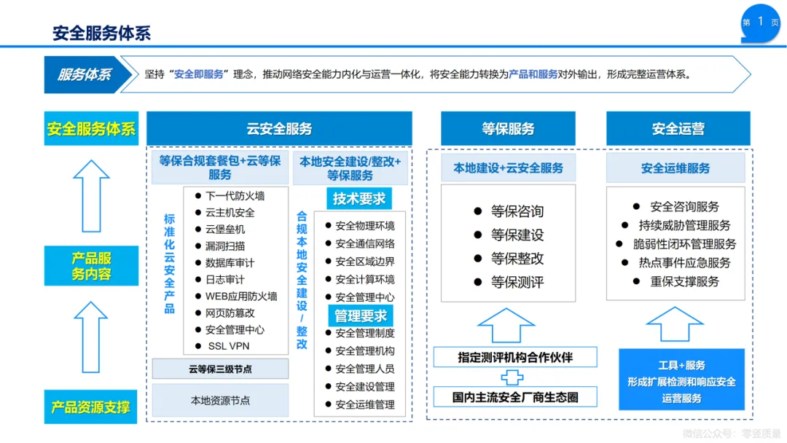Click the highlighted text 产品和服务
Viewport: 787px width, 443px height.
point(533,74)
